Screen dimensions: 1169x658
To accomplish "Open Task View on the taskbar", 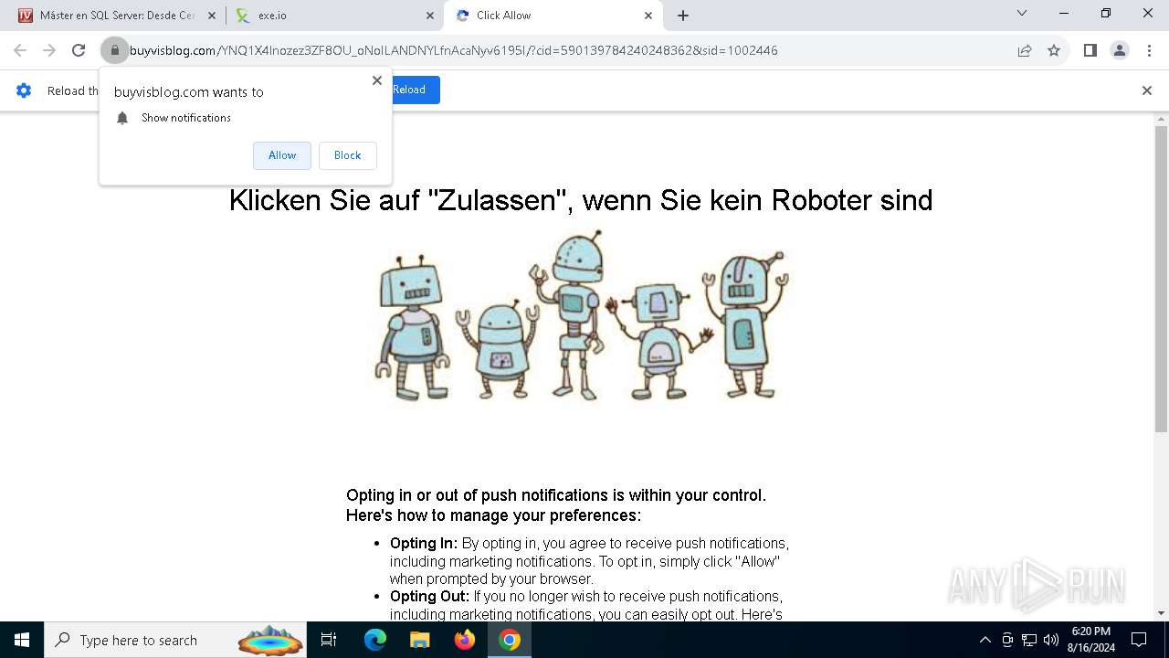I will pos(329,640).
